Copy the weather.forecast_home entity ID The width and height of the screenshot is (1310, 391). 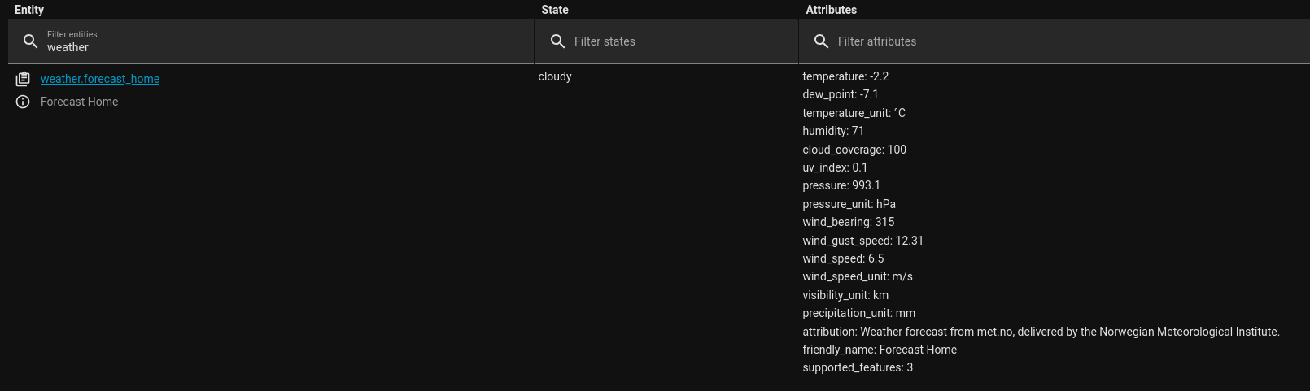pyautogui.click(x=23, y=79)
